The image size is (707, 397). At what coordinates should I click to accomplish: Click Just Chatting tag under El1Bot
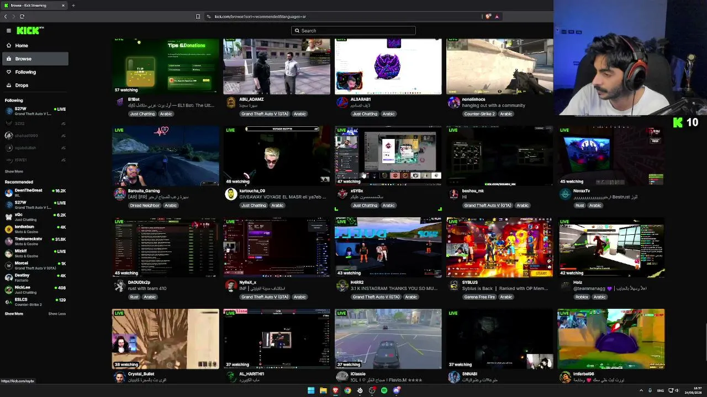[x=143, y=114]
